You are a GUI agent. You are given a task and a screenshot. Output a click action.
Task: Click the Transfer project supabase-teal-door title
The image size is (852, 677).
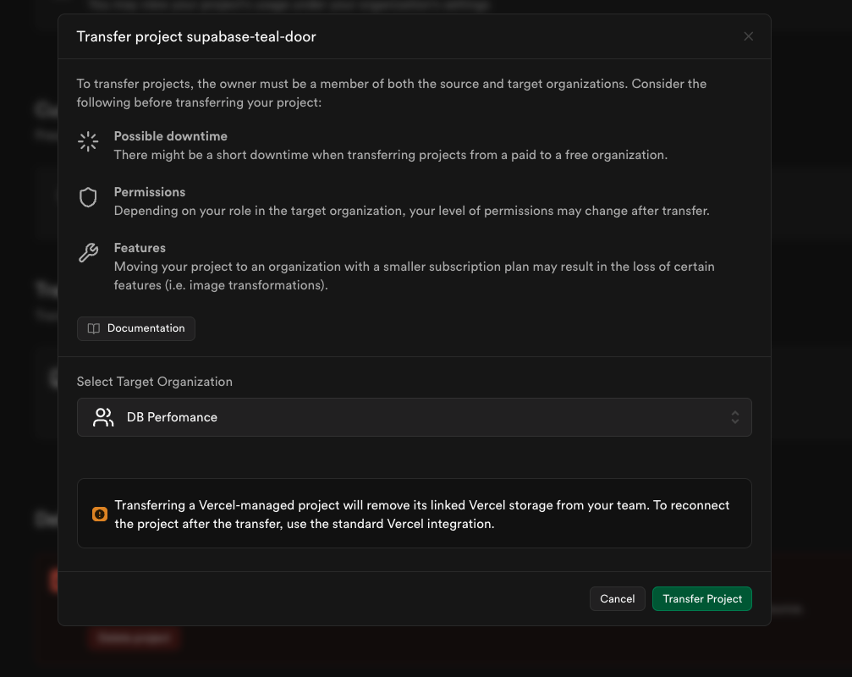[x=195, y=37]
